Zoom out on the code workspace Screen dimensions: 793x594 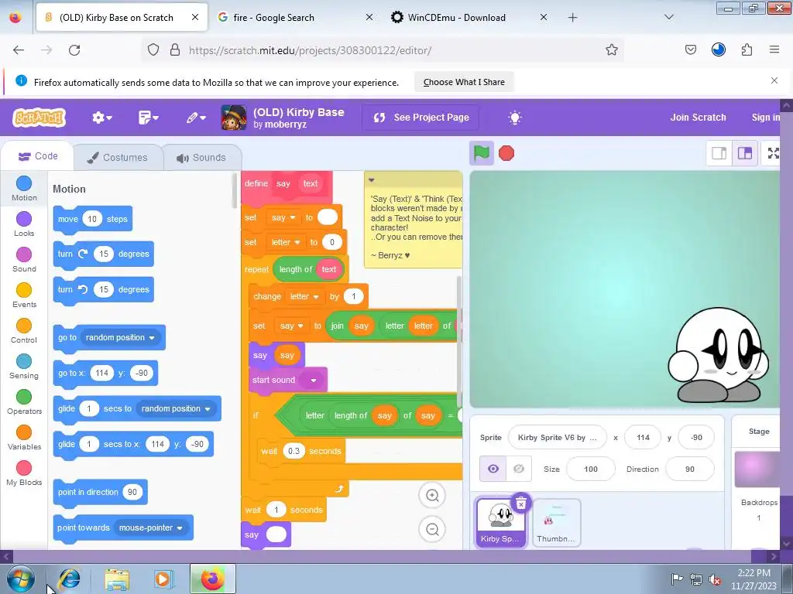432,529
